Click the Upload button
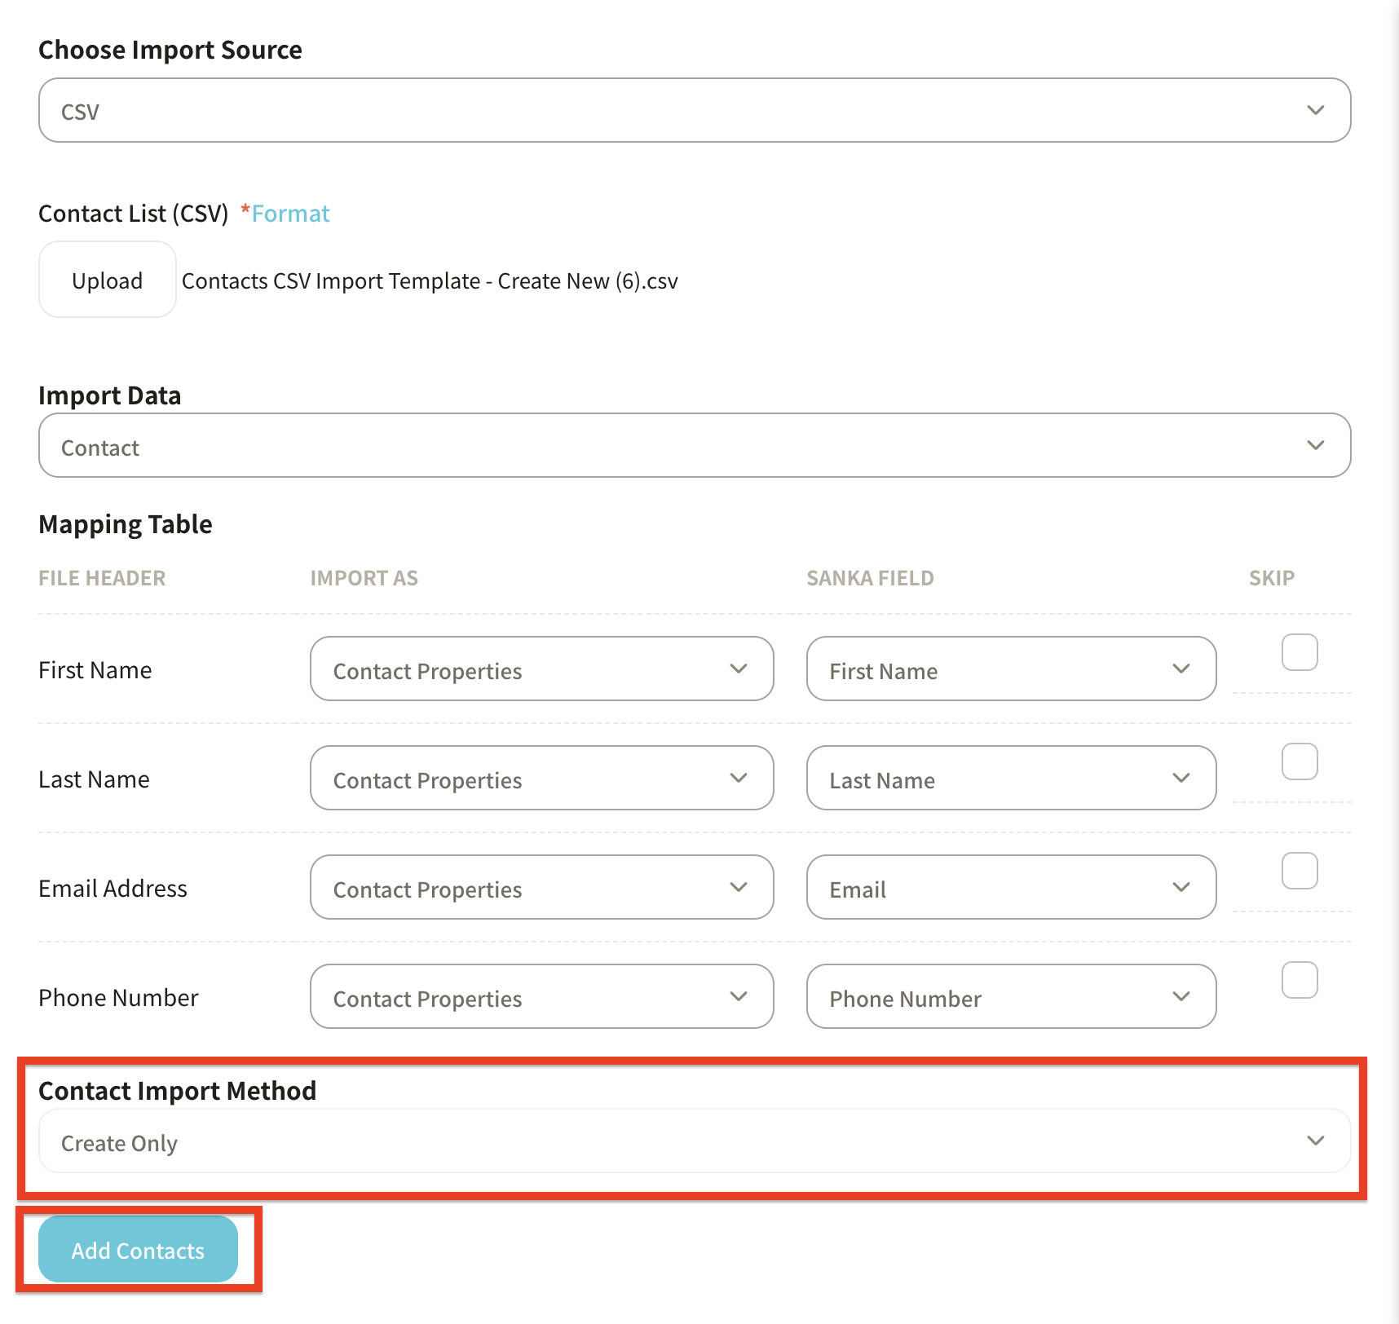Viewport: 1399px width, 1324px height. pyautogui.click(x=107, y=280)
